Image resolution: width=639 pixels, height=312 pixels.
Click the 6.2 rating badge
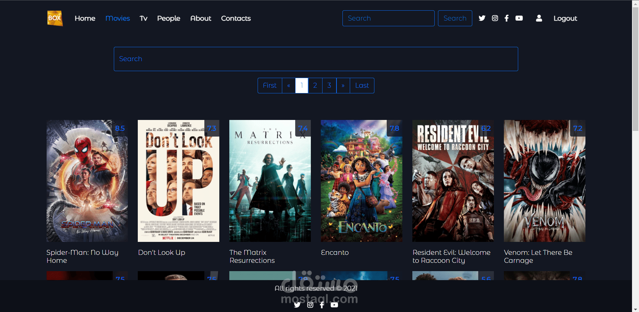pyautogui.click(x=486, y=128)
